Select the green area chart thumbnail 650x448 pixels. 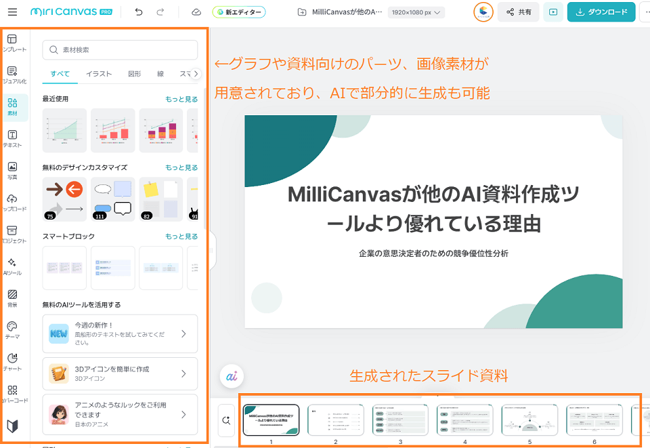coord(65,130)
